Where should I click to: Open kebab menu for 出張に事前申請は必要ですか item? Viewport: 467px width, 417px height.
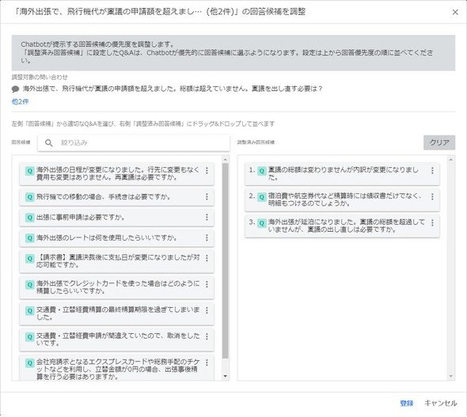click(x=207, y=218)
